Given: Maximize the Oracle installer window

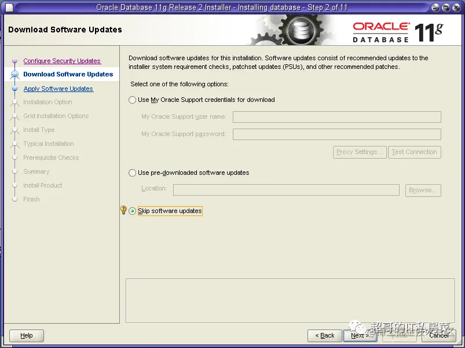Looking at the screenshot, I should tap(446, 8).
